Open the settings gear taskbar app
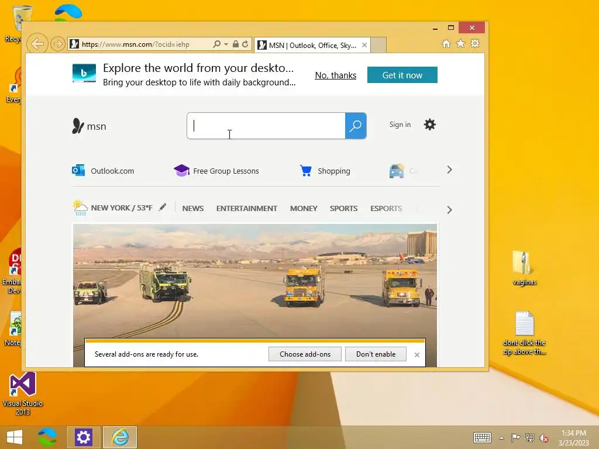Viewport: 599px width, 449px height. point(84,437)
